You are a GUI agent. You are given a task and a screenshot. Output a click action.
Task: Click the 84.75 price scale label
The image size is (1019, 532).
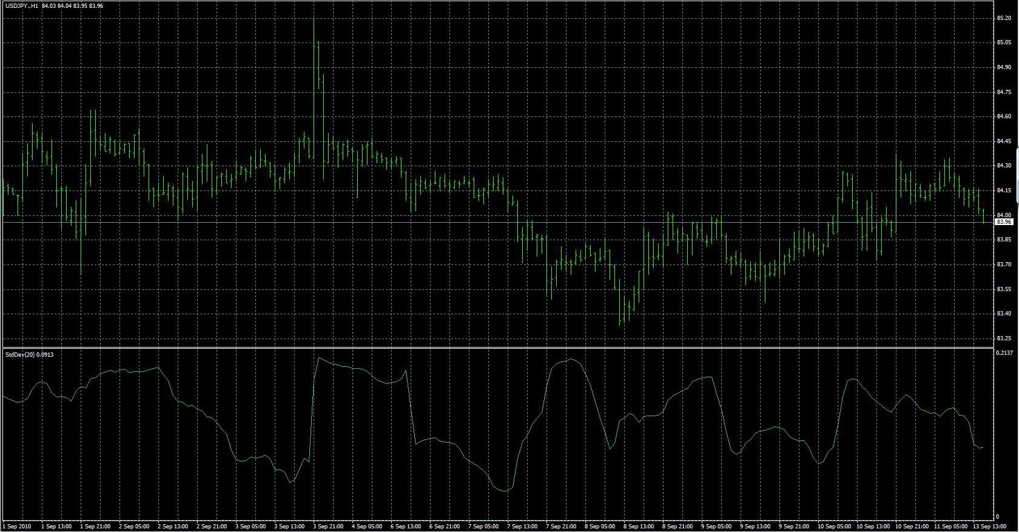pos(1004,92)
